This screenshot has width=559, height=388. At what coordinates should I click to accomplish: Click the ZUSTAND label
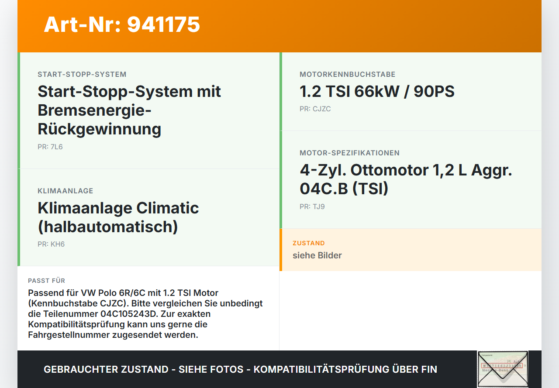[x=309, y=243]
